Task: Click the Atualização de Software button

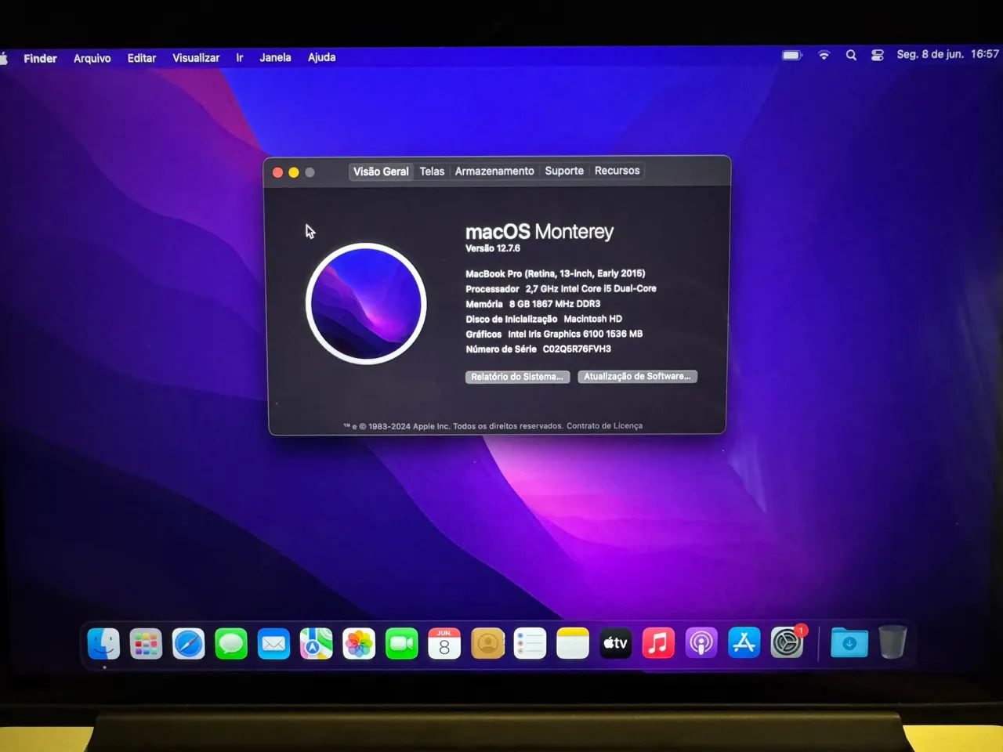Action: tap(637, 376)
